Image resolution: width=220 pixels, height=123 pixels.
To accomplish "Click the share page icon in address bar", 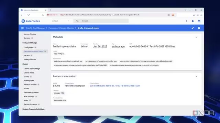I will (x=168, y=15).
